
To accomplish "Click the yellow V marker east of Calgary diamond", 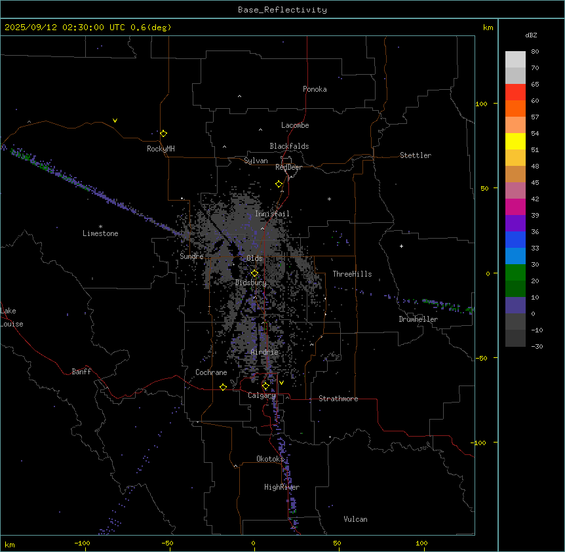I will point(281,383).
